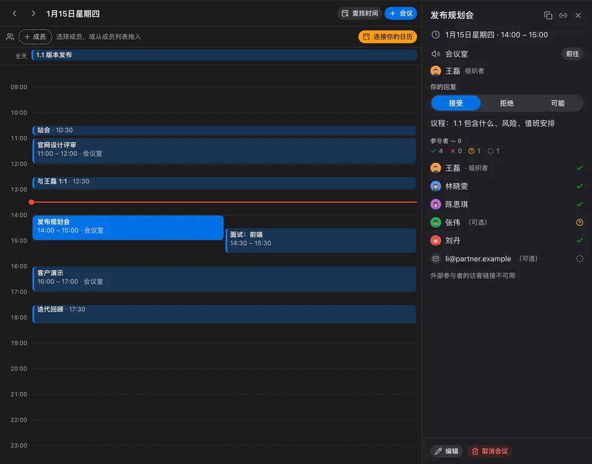This screenshot has height=464, width=592.
Task: Click the 外部参与者的访客链接不可用 note
Action: point(473,276)
